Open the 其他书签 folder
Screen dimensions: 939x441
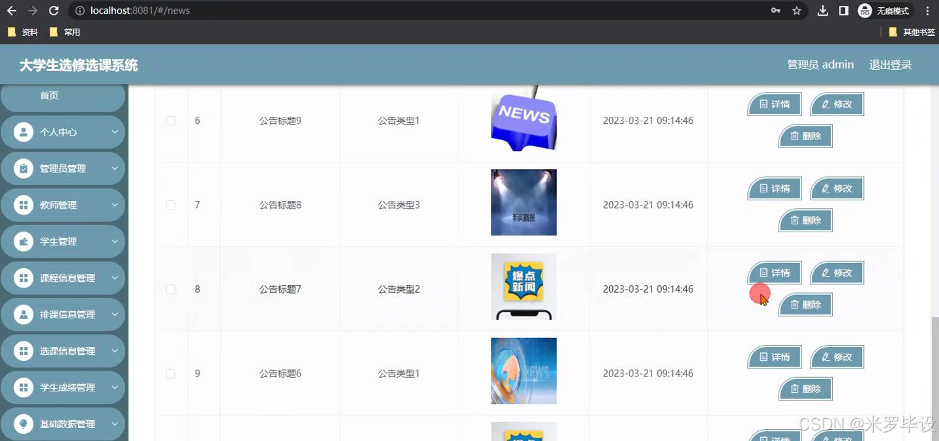pyautogui.click(x=912, y=32)
